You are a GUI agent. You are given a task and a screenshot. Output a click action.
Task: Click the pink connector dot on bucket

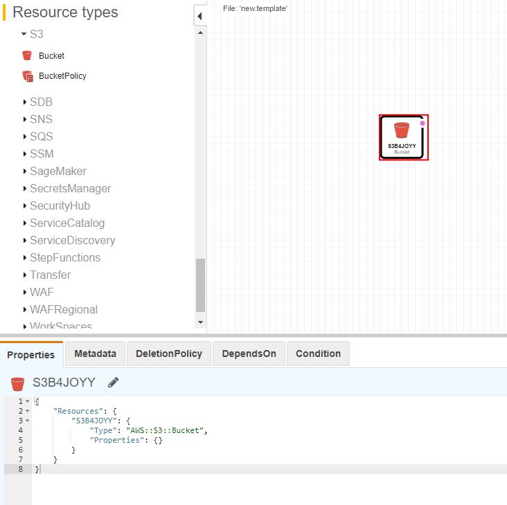tap(423, 122)
